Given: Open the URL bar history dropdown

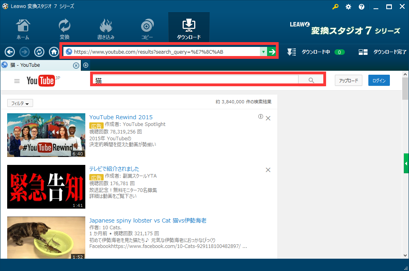Looking at the screenshot, I should pyautogui.click(x=263, y=51).
